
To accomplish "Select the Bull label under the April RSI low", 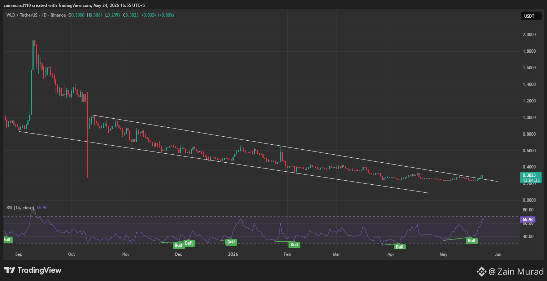I will pos(400,247).
